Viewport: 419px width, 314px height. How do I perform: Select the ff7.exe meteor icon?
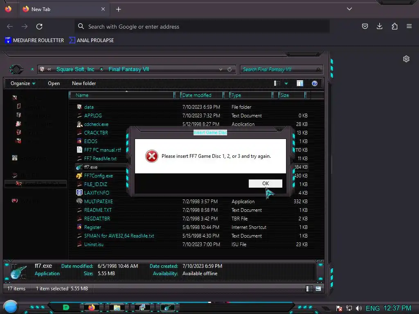(x=79, y=167)
